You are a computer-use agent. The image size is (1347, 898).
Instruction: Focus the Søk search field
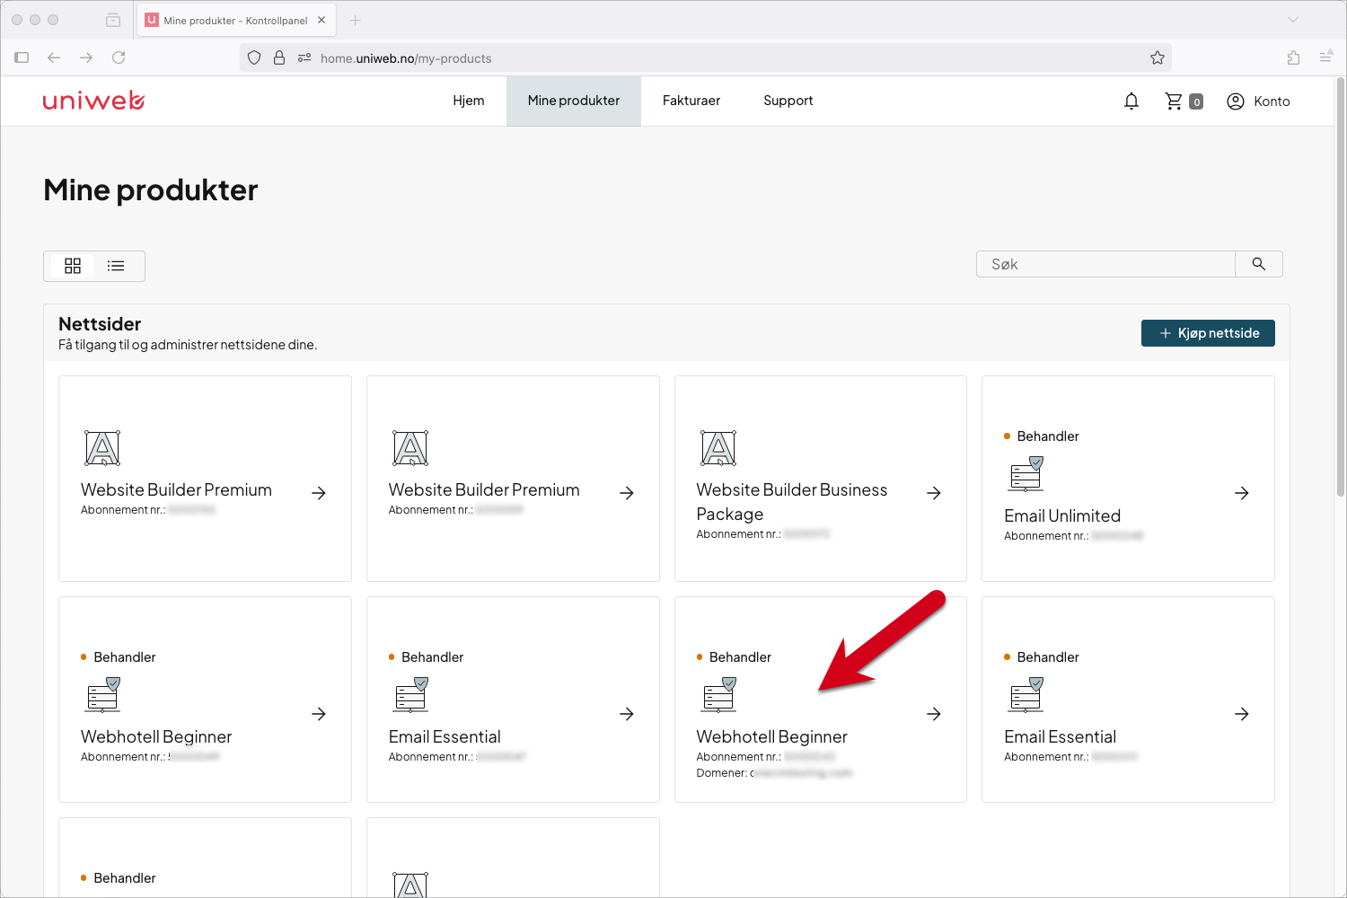(1105, 264)
